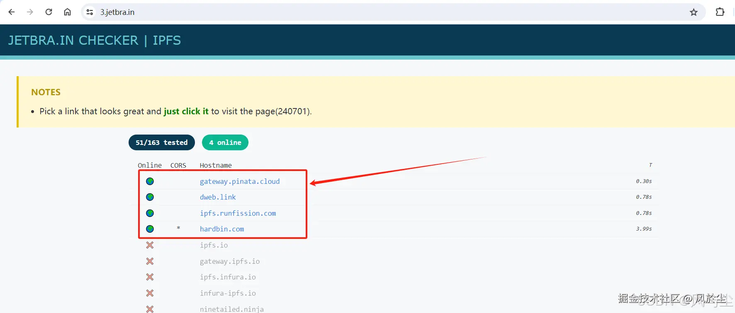Click the 0.78s time for dweb.link
Screen dimensions: 735x313
coord(644,197)
